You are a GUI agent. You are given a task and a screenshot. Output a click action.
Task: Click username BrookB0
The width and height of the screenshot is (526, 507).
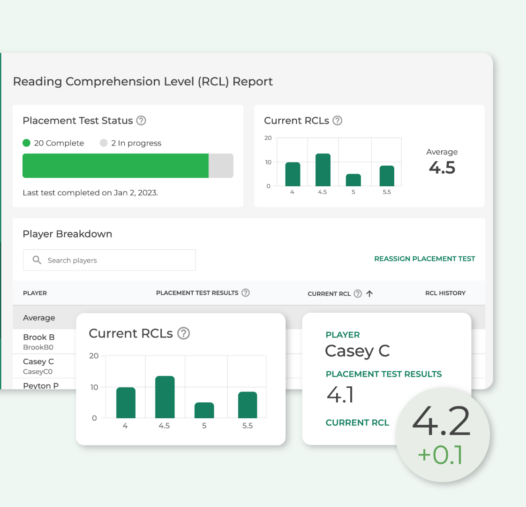(38, 347)
